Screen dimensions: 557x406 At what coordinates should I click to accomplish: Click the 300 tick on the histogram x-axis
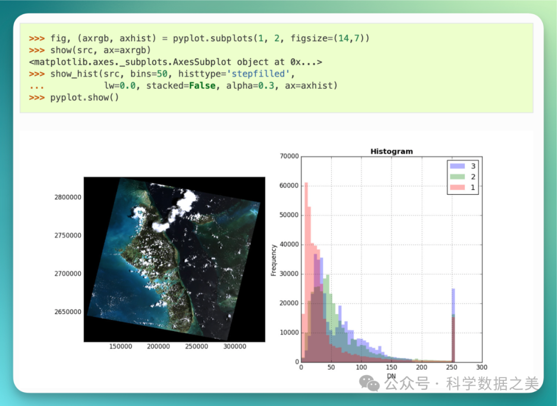pos(481,367)
